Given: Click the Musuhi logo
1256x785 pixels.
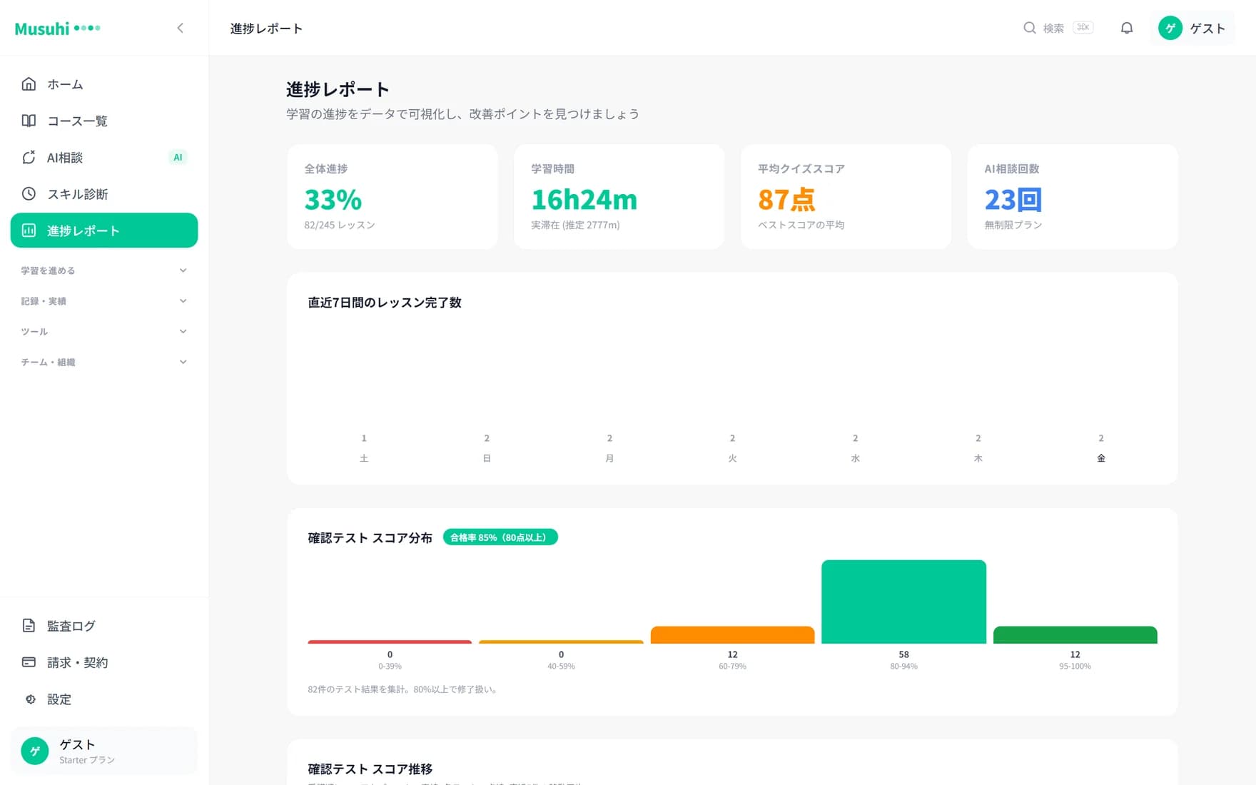Looking at the screenshot, I should click(57, 29).
